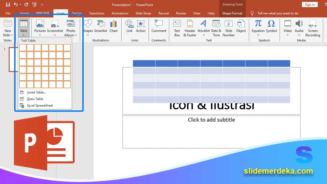The image size is (327, 184).
Task: Insert a Text Box
Action: click(x=177, y=28)
